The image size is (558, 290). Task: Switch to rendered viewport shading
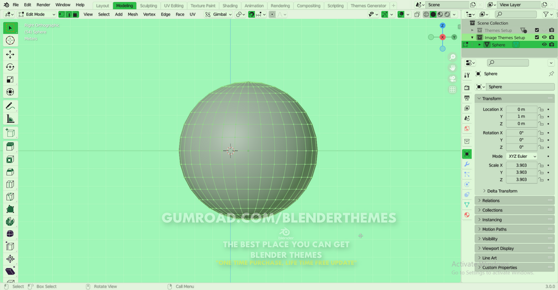[x=448, y=14]
